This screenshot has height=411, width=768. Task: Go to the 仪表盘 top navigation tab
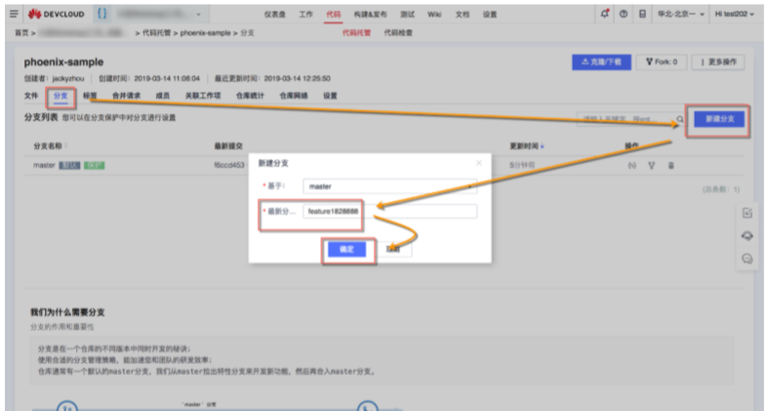pyautogui.click(x=275, y=15)
